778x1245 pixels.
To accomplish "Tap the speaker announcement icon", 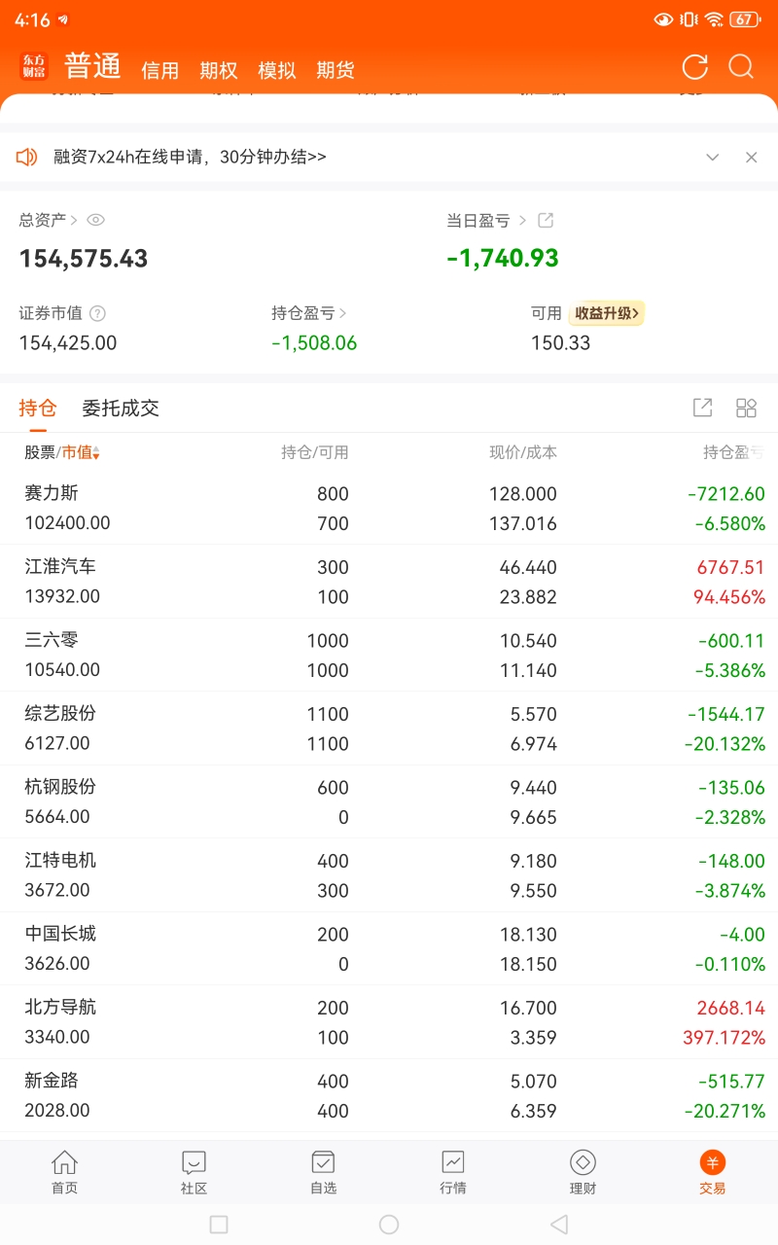I will point(27,157).
